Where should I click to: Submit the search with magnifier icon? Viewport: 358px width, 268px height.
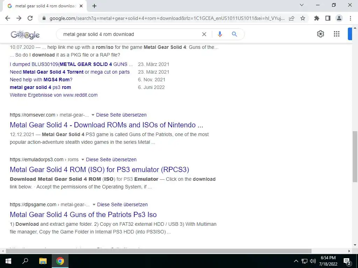point(234,34)
